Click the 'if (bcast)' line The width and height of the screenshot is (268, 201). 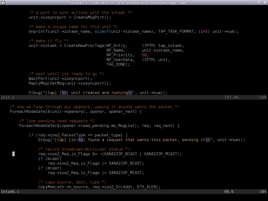(50, 159)
